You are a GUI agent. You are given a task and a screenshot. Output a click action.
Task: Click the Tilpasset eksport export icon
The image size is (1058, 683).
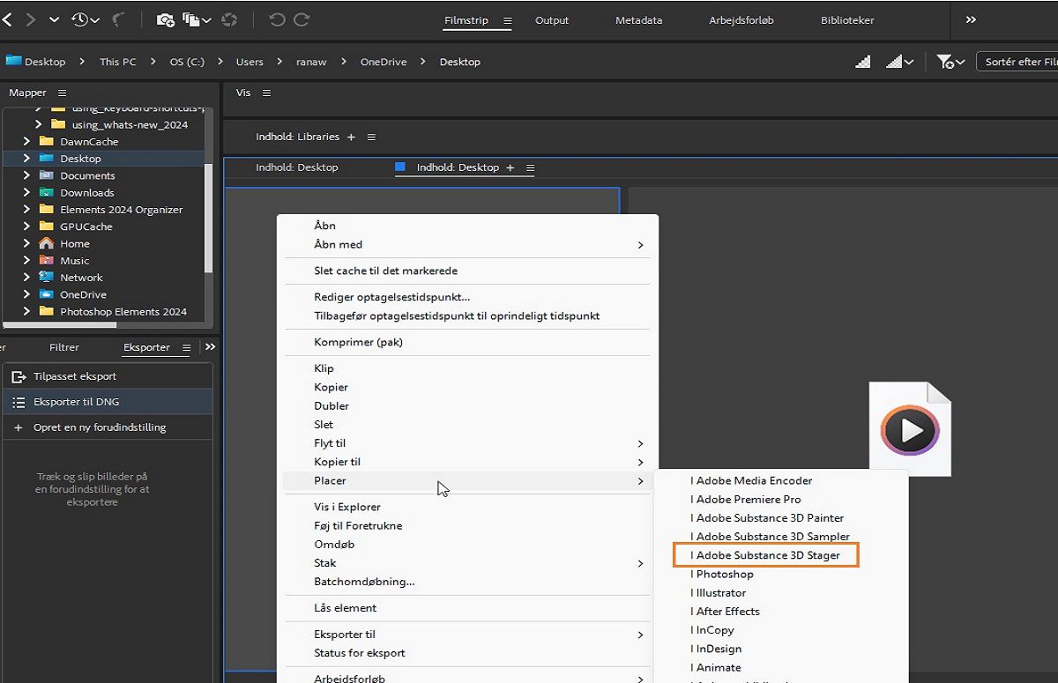[18, 376]
